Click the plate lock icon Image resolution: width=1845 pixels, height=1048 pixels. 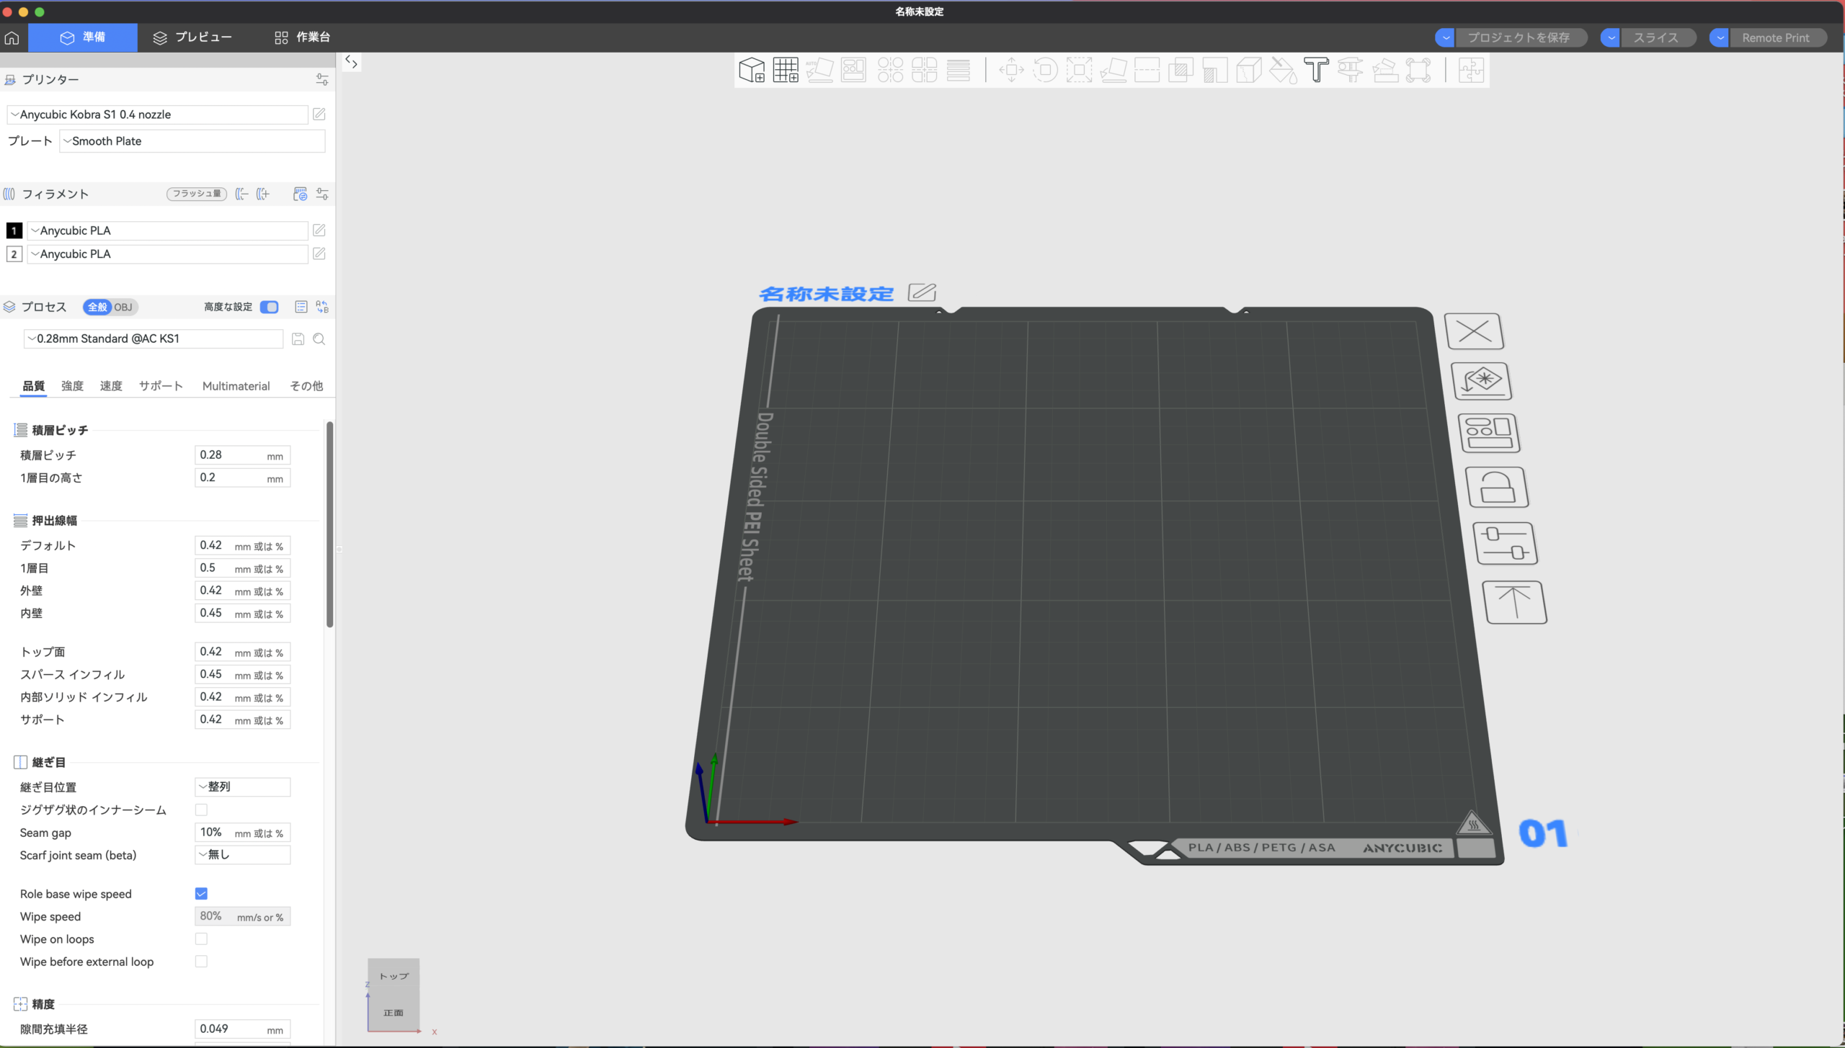[x=1497, y=488]
